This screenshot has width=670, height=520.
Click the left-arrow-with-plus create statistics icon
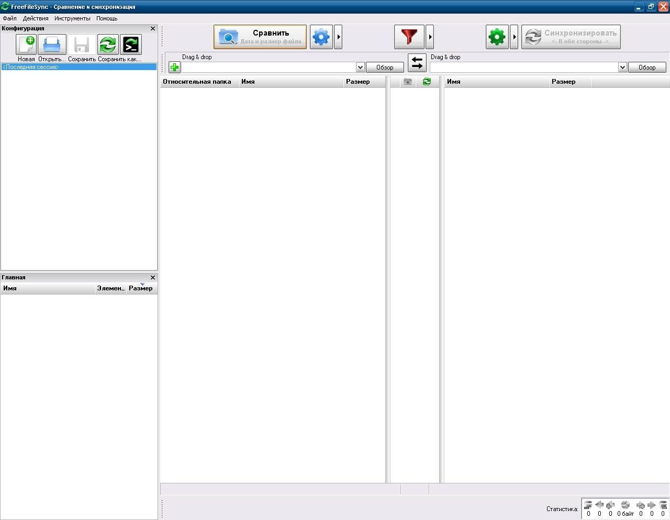pos(610,505)
